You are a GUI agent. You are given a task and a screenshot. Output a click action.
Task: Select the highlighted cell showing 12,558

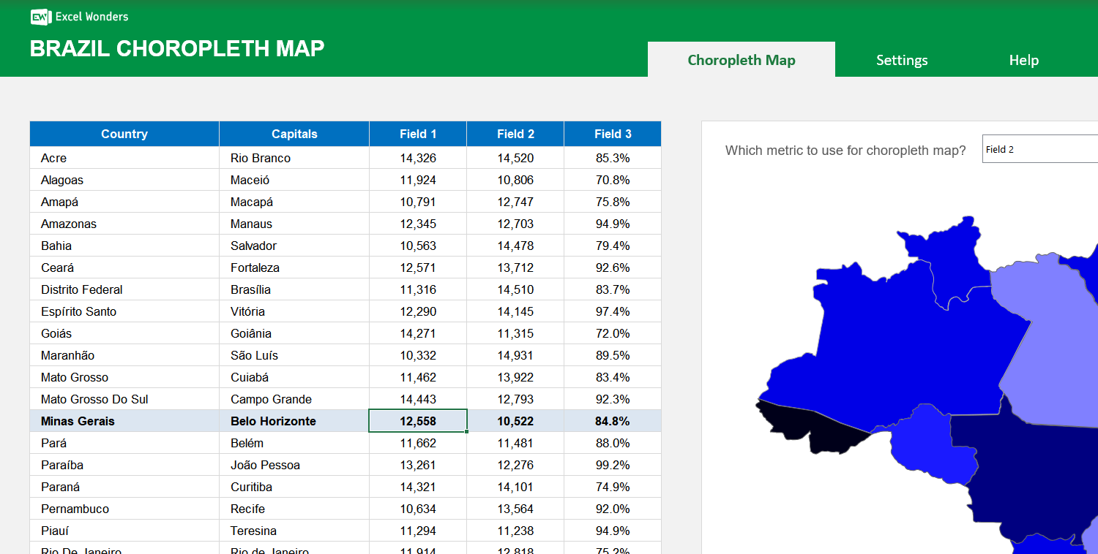(417, 420)
